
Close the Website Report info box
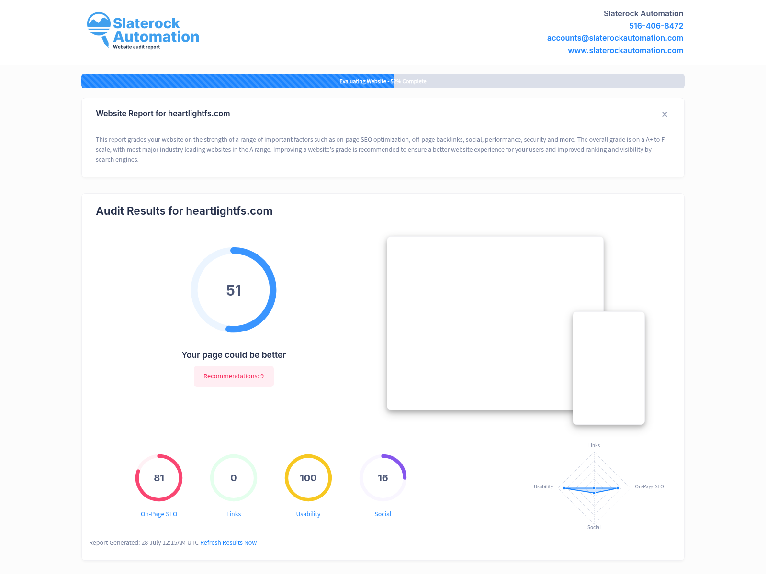coord(665,114)
